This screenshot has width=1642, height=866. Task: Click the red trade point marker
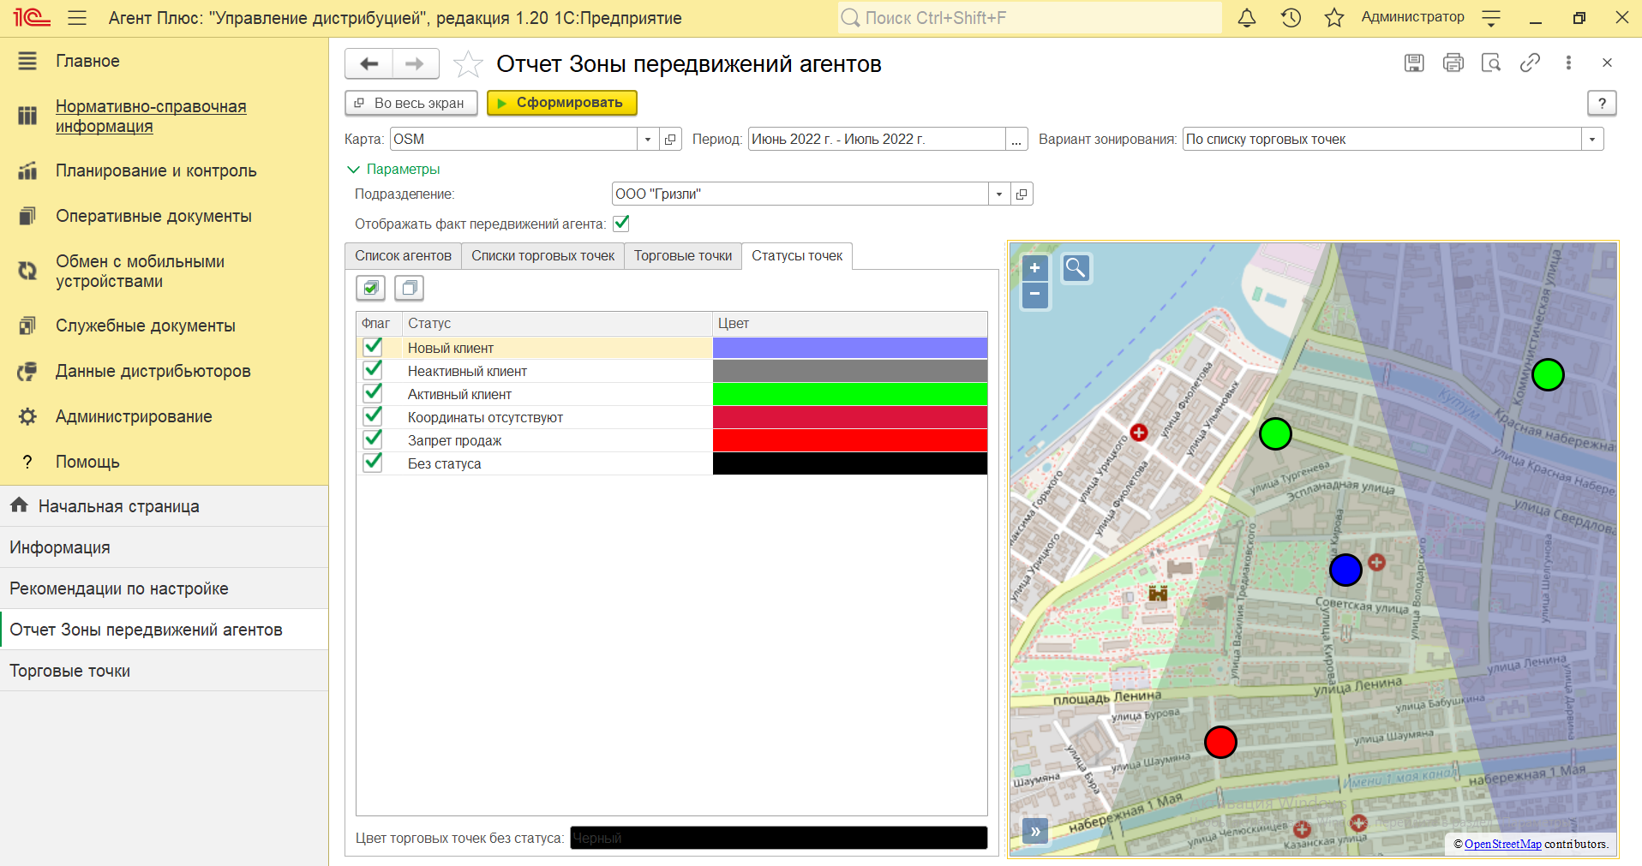[1220, 742]
